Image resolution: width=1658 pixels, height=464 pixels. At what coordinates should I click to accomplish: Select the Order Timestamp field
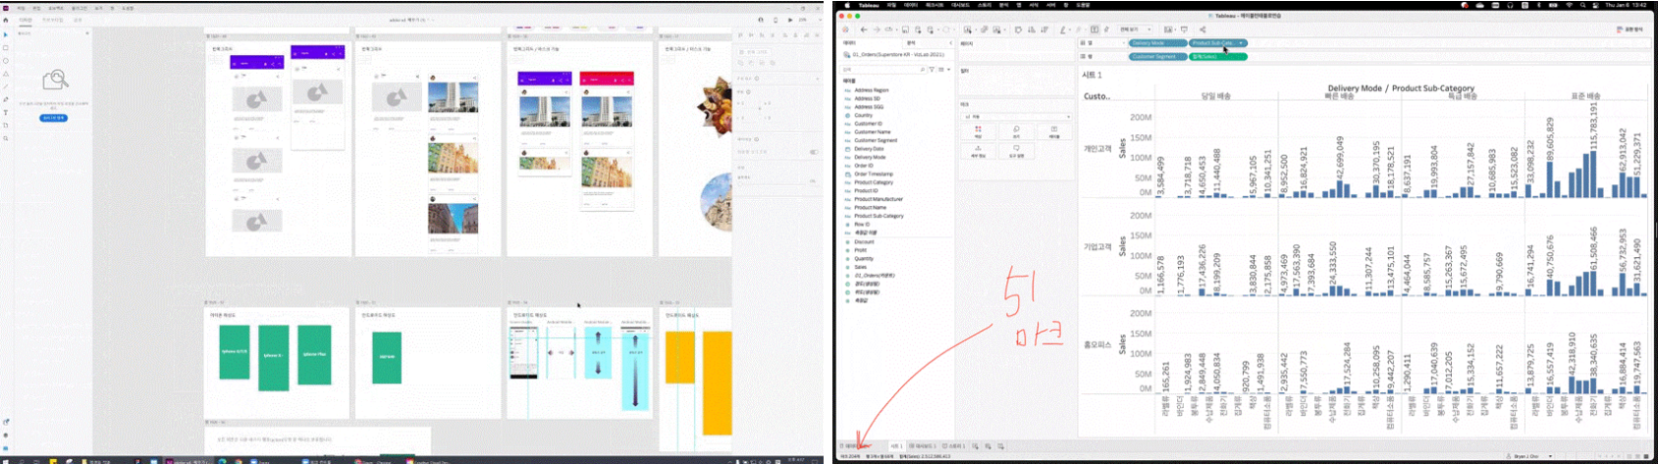[874, 174]
